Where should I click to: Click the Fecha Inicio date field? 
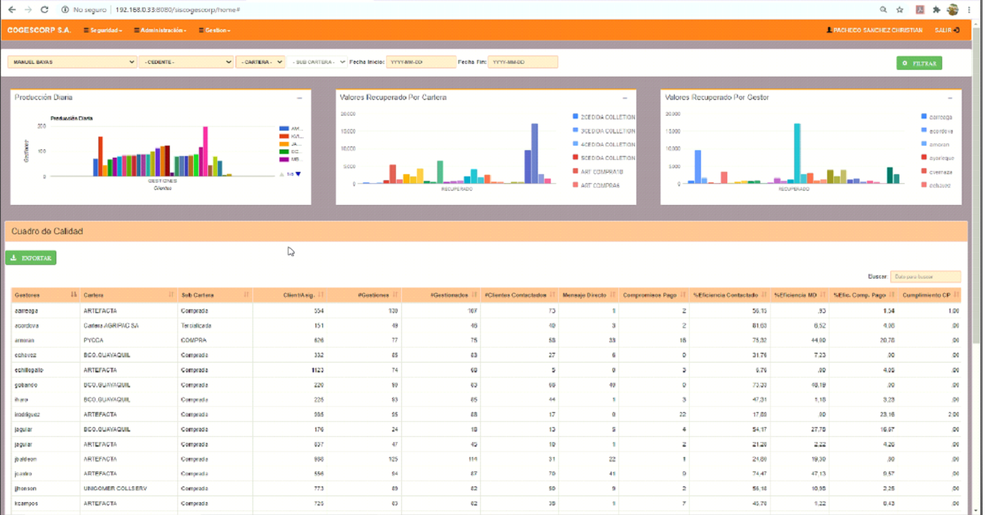click(421, 62)
